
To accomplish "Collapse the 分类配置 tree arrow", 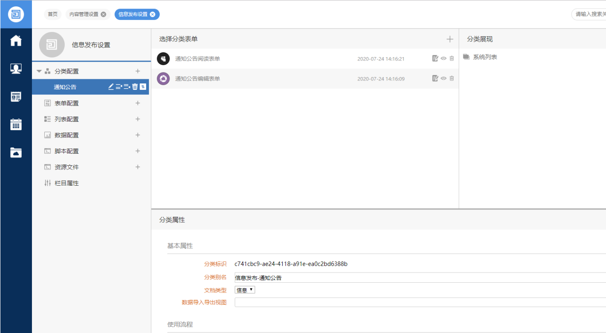I will (39, 71).
